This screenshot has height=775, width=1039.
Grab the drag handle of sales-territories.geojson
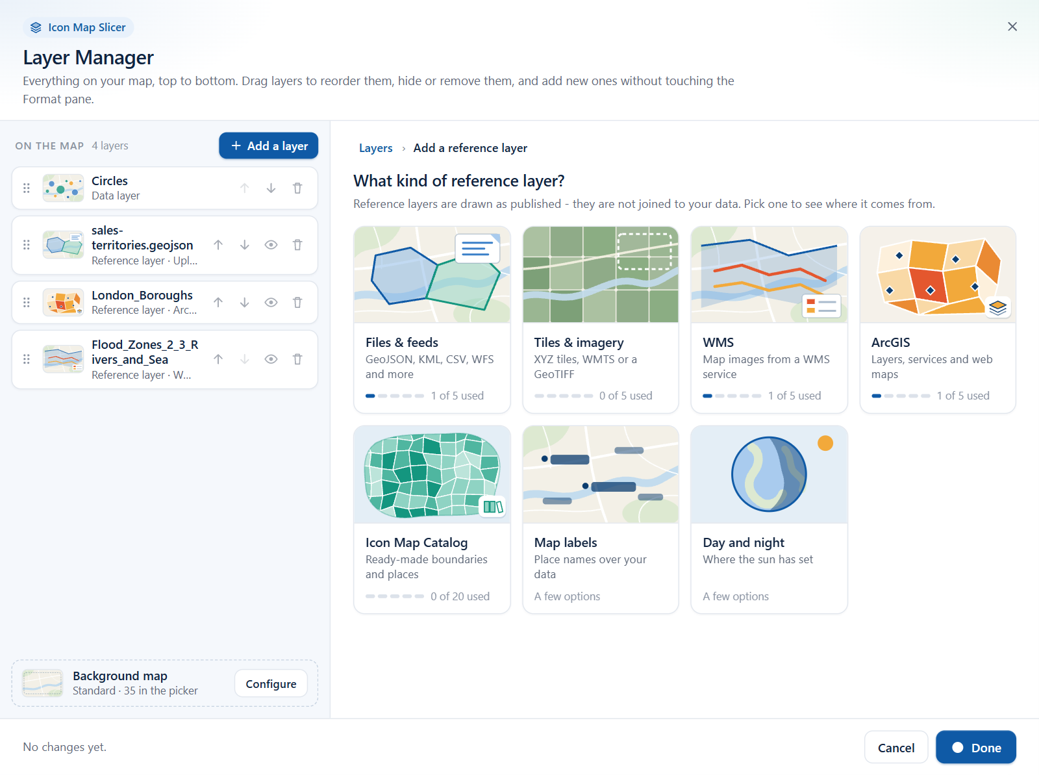[x=27, y=245]
